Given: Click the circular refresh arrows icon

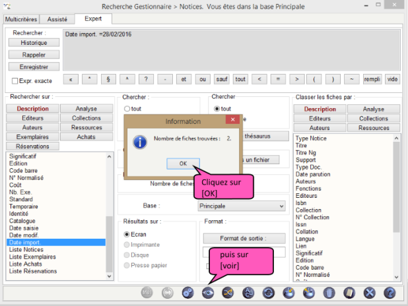Looking at the screenshot, I should [x=269, y=293].
